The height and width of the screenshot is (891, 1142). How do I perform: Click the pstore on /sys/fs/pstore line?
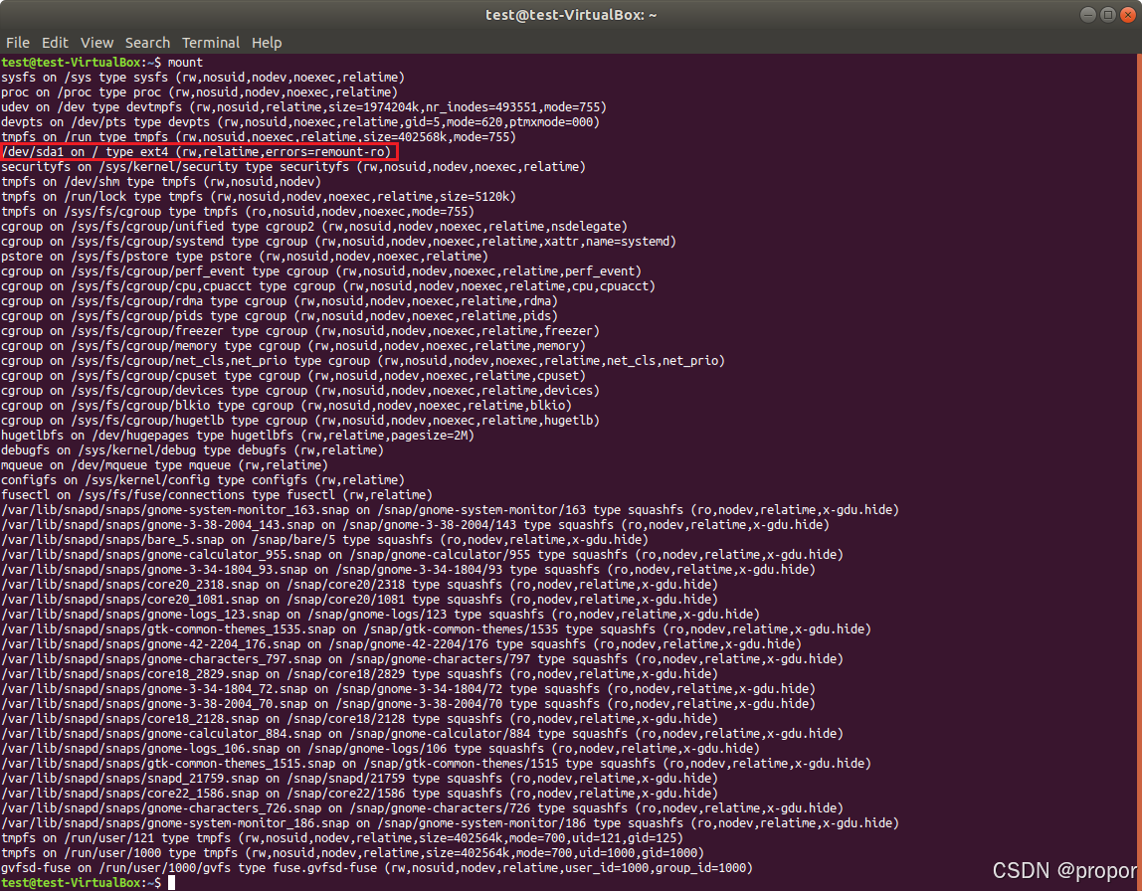[x=245, y=257]
